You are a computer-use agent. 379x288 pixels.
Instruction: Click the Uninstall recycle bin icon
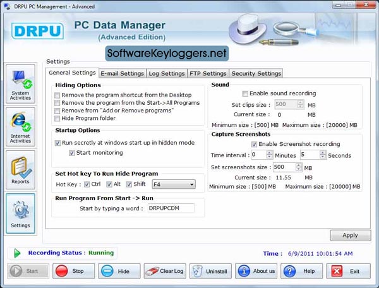[x=198, y=271]
